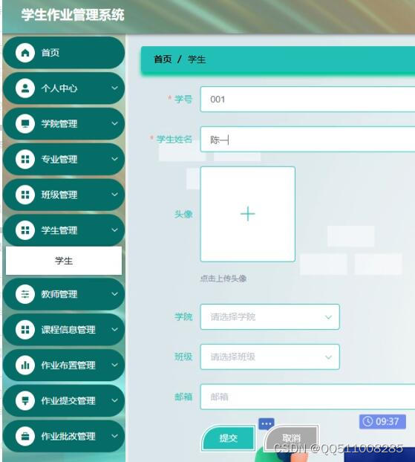415x462 pixels.
Task: Open the 作业批改管理 menu label
Action: (x=68, y=436)
